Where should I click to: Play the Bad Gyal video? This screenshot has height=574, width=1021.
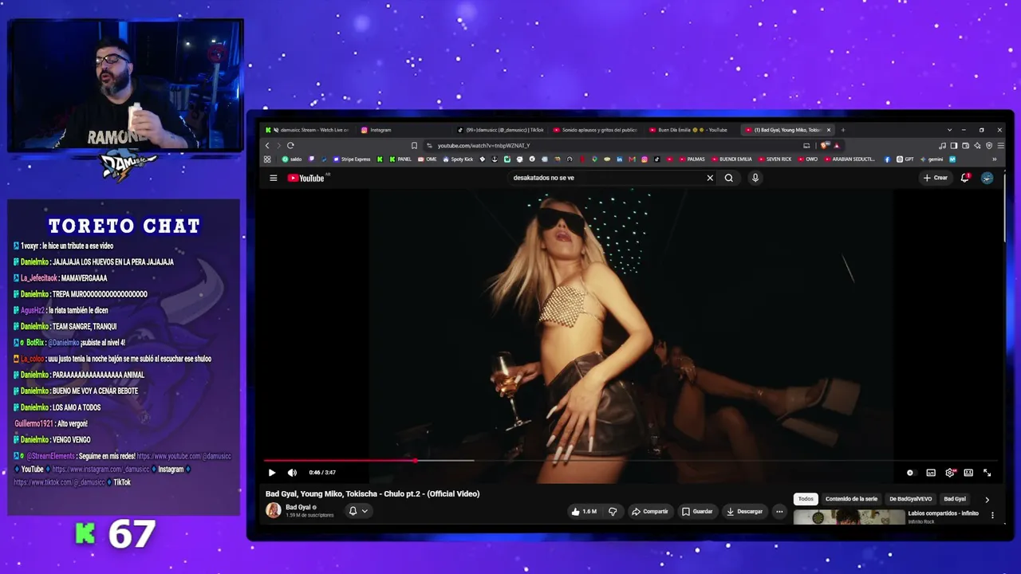(272, 473)
